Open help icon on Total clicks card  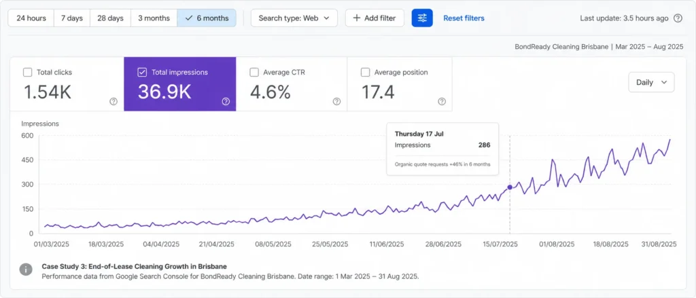(114, 102)
